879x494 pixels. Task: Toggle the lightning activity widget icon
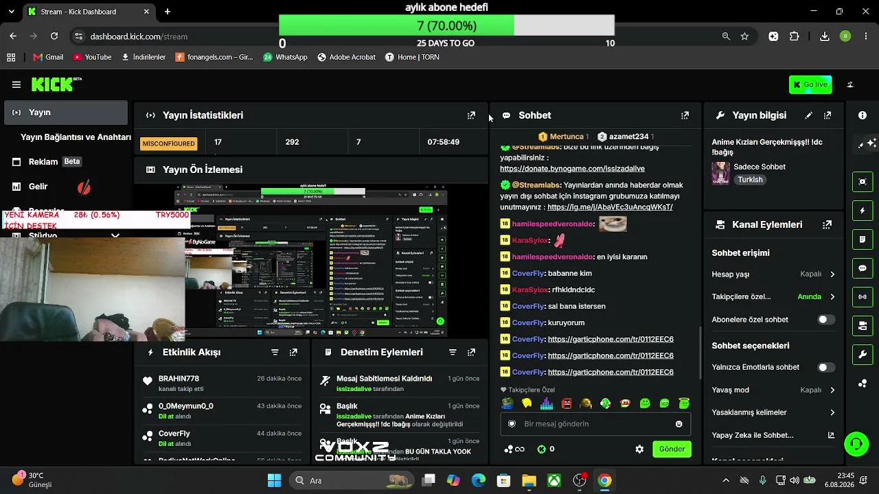point(863,211)
